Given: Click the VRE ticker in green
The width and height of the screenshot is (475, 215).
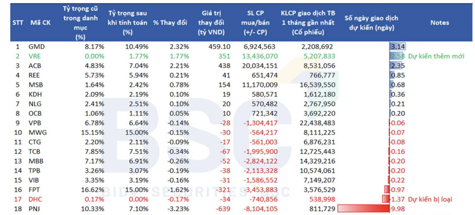Looking at the screenshot, I should [x=35, y=56].
